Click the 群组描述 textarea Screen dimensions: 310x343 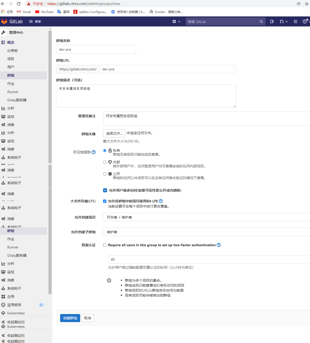click(146, 96)
